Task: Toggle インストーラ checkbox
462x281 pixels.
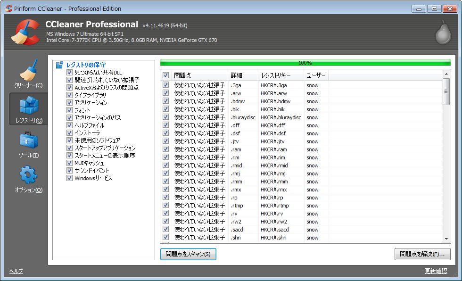Action: click(x=70, y=133)
